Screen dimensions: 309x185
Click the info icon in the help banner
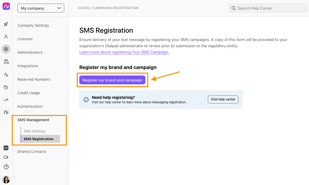86,99
